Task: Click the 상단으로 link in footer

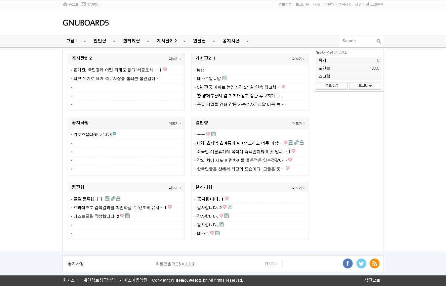Action: tap(372, 280)
